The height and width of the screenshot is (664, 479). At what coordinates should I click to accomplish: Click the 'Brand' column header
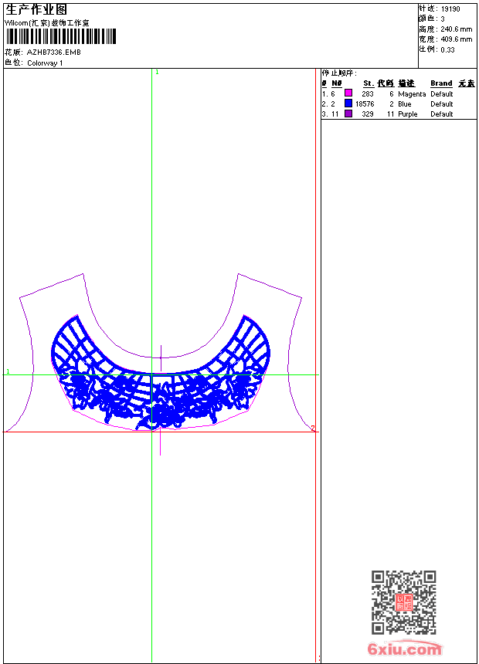tap(441, 83)
